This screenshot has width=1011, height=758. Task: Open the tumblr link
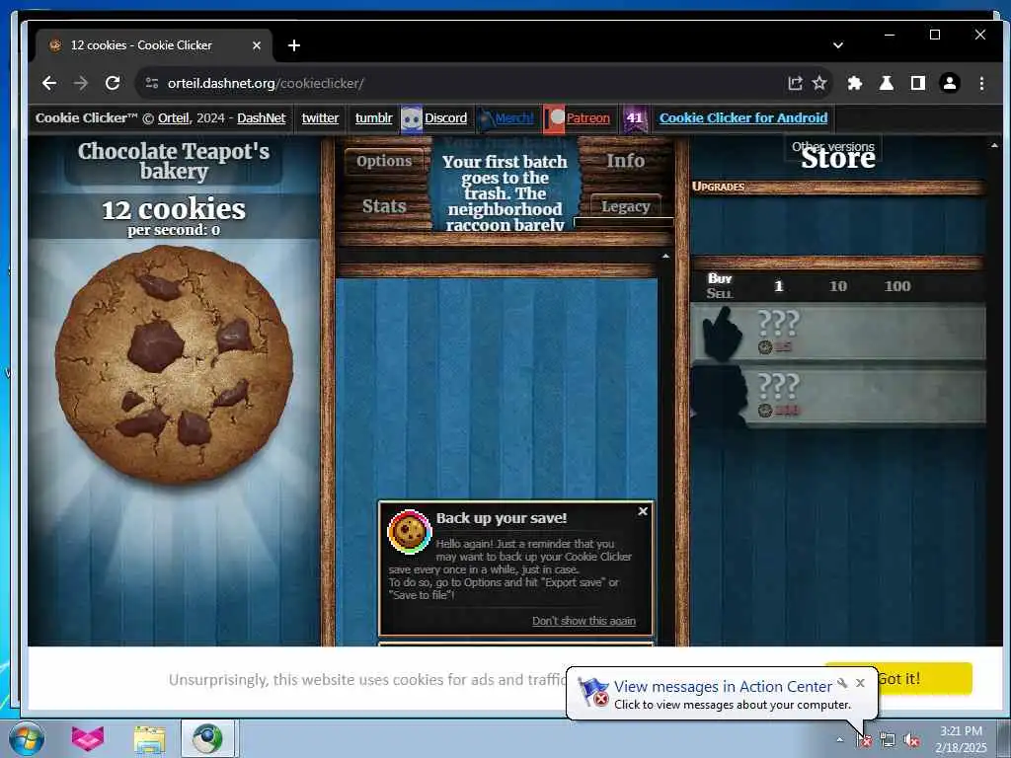tap(373, 118)
